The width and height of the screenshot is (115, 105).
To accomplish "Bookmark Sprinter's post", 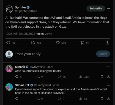I will pyautogui.click(x=83, y=43).
